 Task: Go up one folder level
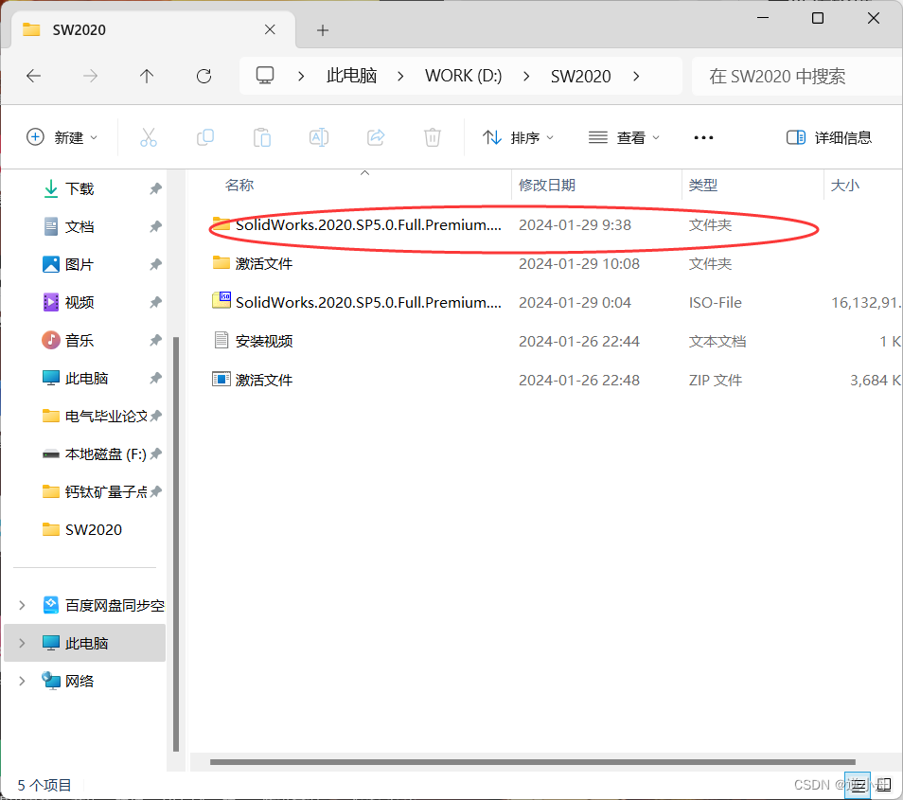click(x=147, y=76)
